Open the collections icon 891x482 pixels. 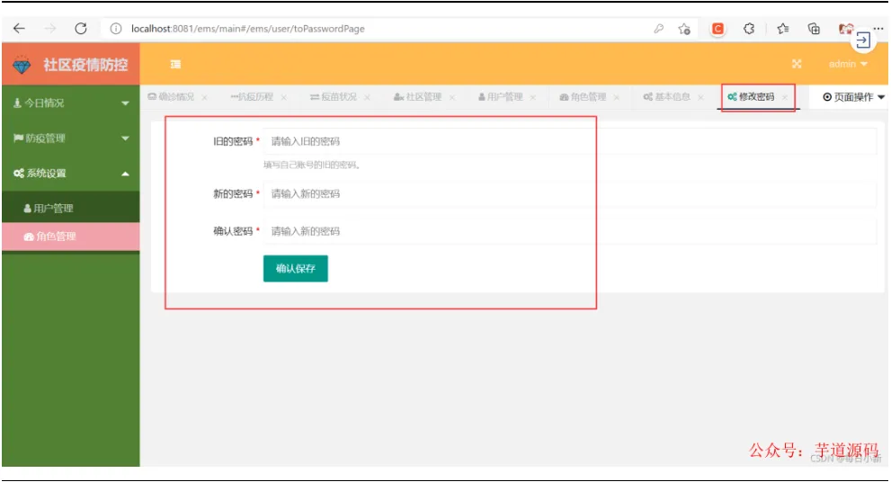tap(814, 29)
